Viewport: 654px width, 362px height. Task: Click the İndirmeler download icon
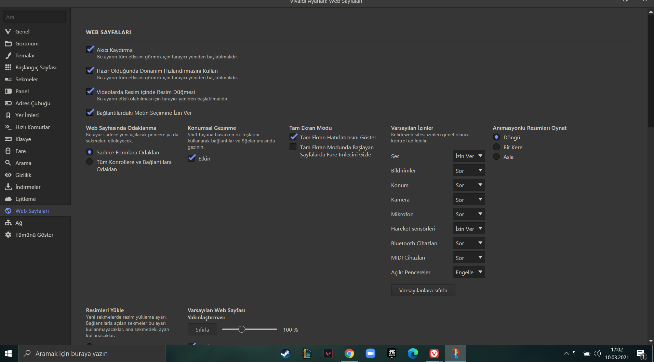pyautogui.click(x=8, y=187)
